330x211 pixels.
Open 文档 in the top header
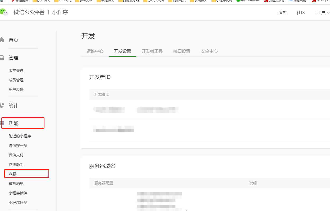(x=283, y=12)
